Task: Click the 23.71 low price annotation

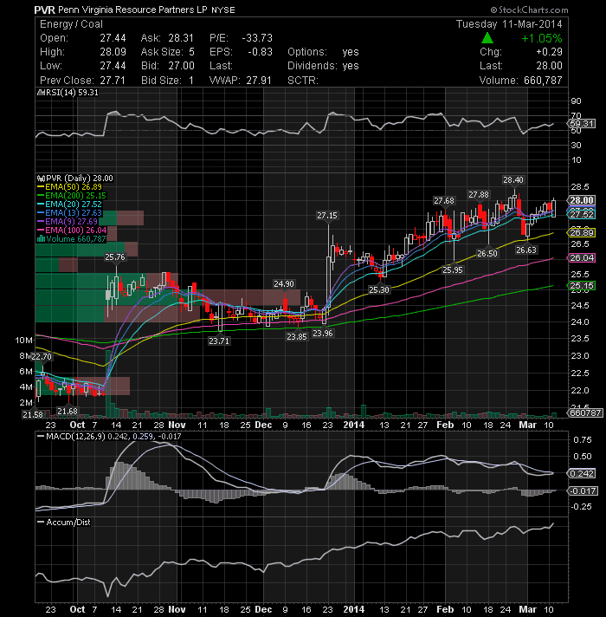Action: coord(219,341)
